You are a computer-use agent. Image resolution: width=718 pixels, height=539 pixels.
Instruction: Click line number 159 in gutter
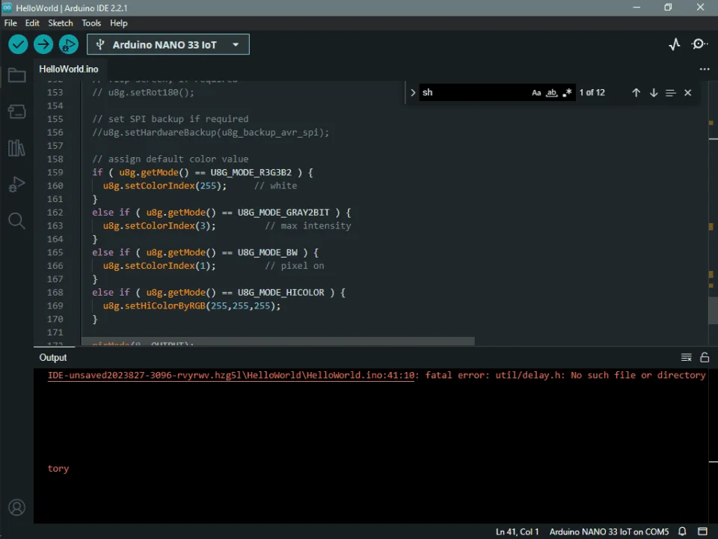click(x=55, y=172)
